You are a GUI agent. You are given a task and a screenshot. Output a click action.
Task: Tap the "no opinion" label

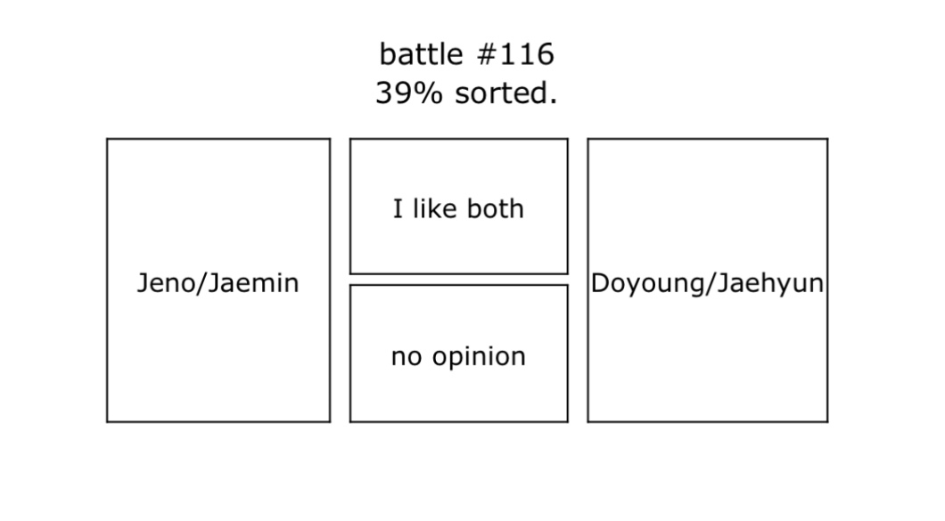pos(458,356)
